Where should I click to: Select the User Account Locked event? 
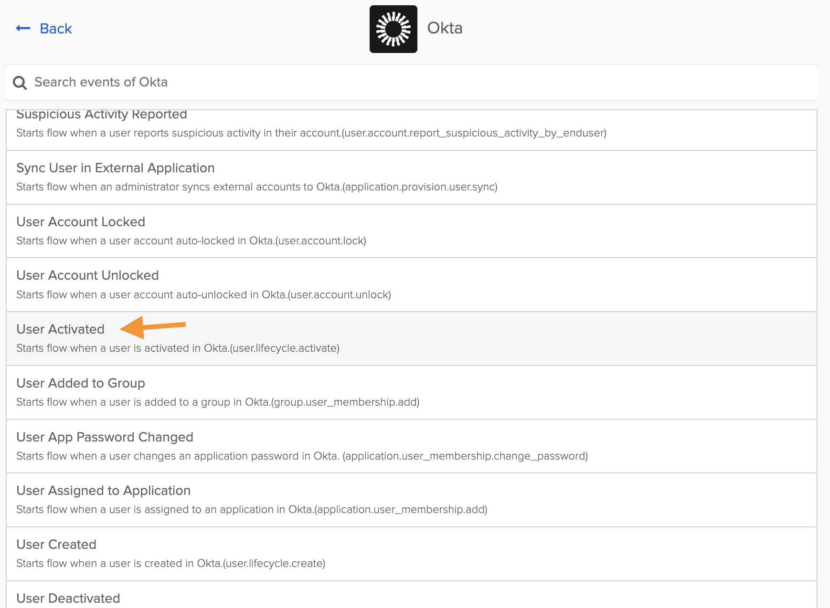81,222
